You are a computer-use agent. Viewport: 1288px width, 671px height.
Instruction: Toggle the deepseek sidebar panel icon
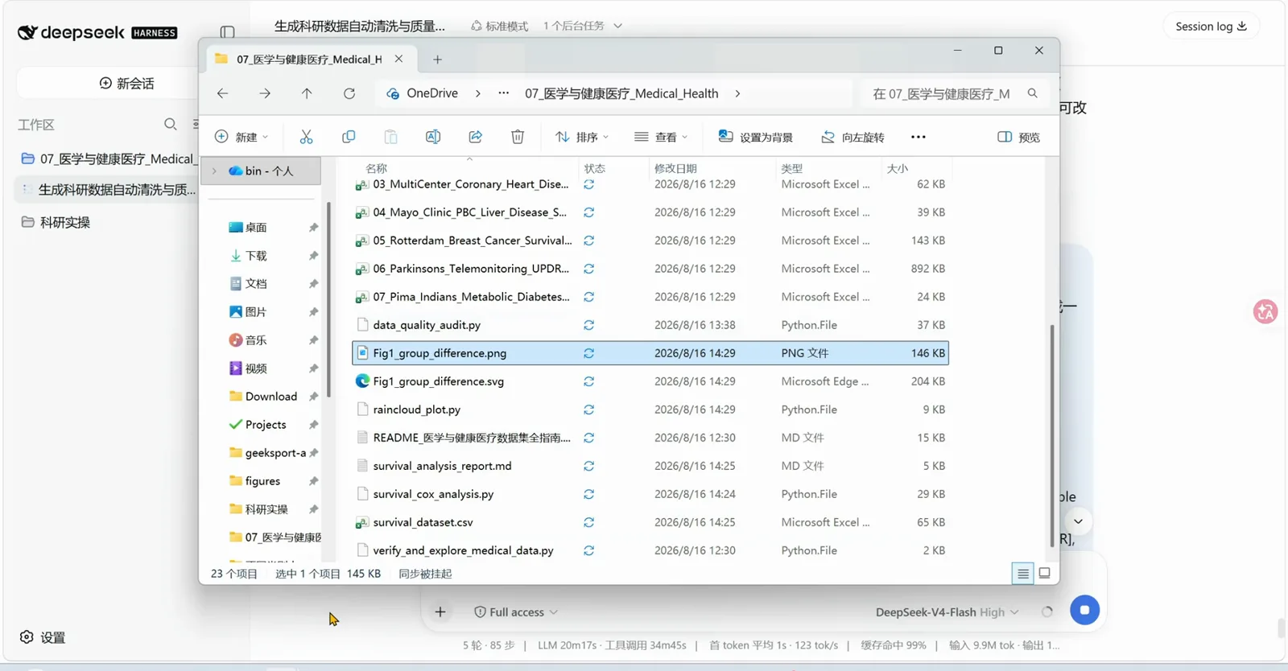(x=228, y=32)
